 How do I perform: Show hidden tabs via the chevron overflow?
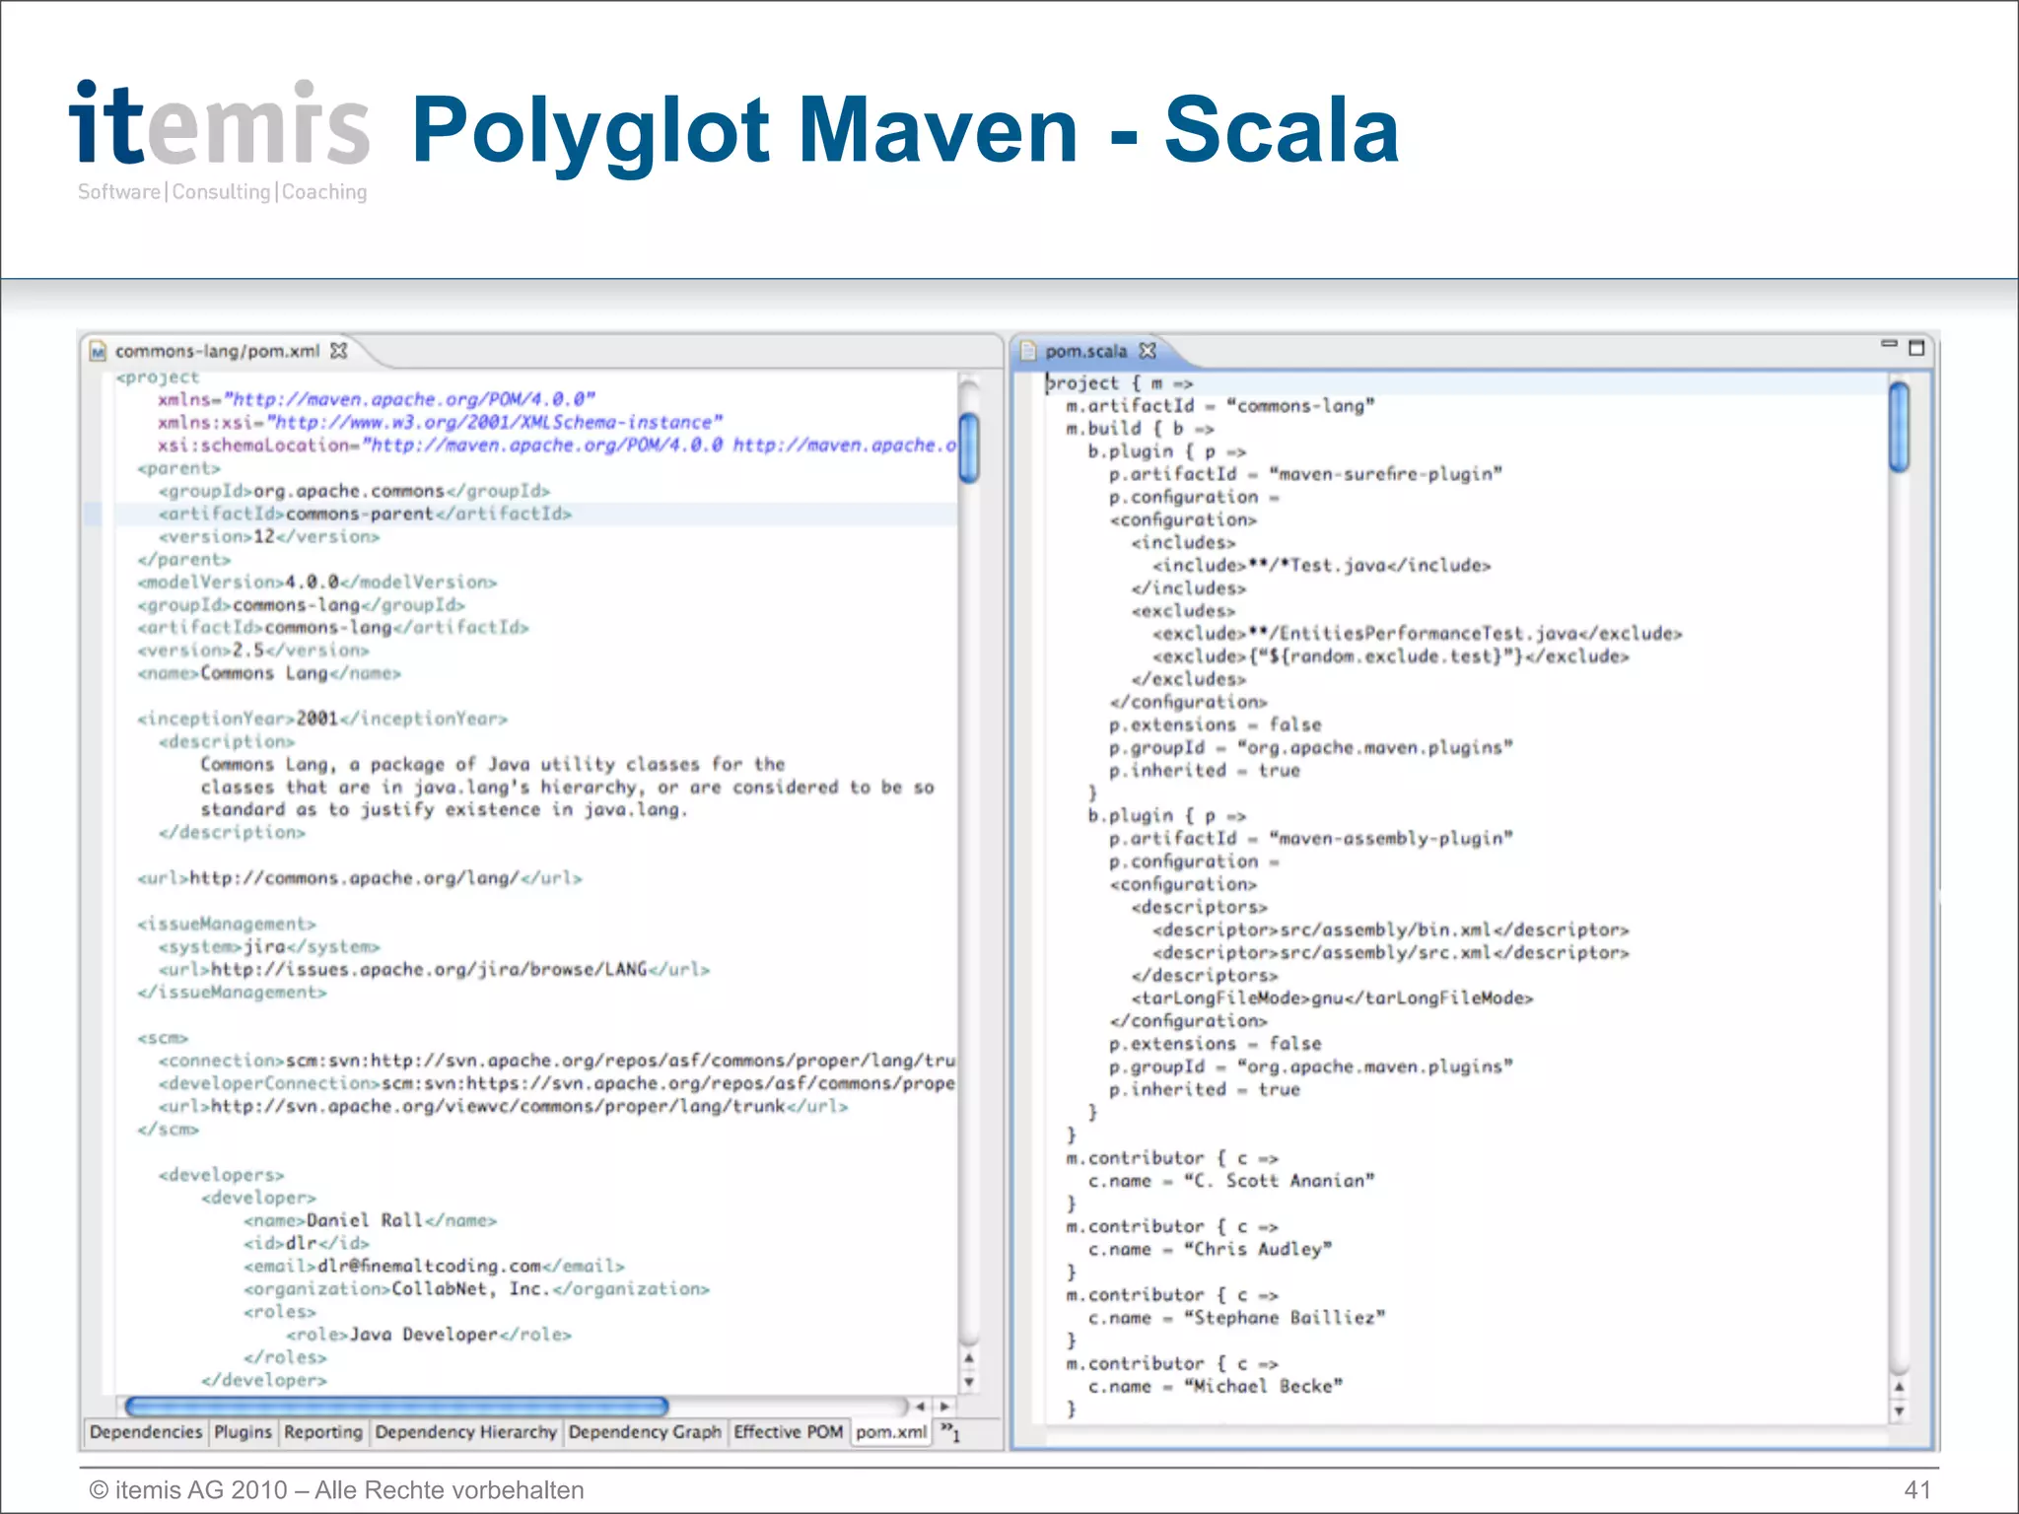(x=949, y=1431)
